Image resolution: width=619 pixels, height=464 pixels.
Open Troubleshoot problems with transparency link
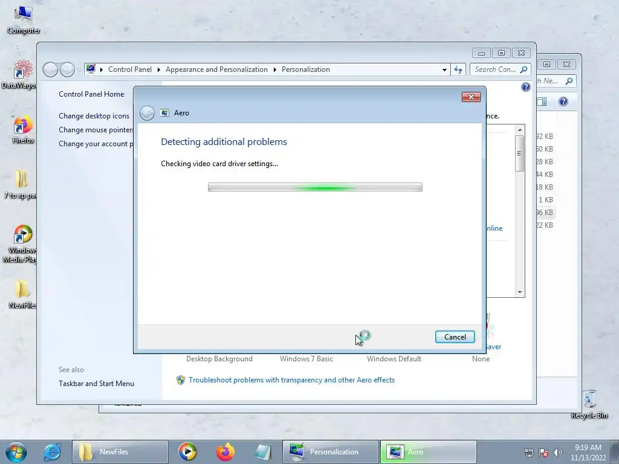point(292,380)
